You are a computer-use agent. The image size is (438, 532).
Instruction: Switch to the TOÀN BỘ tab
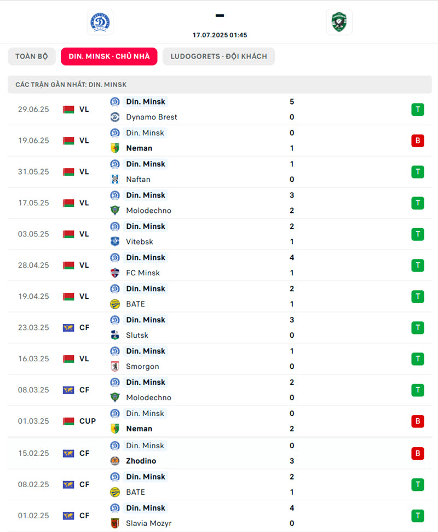(32, 56)
